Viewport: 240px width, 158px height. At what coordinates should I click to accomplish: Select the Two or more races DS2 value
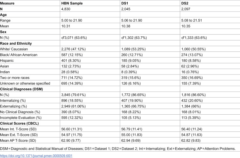[192, 78]
